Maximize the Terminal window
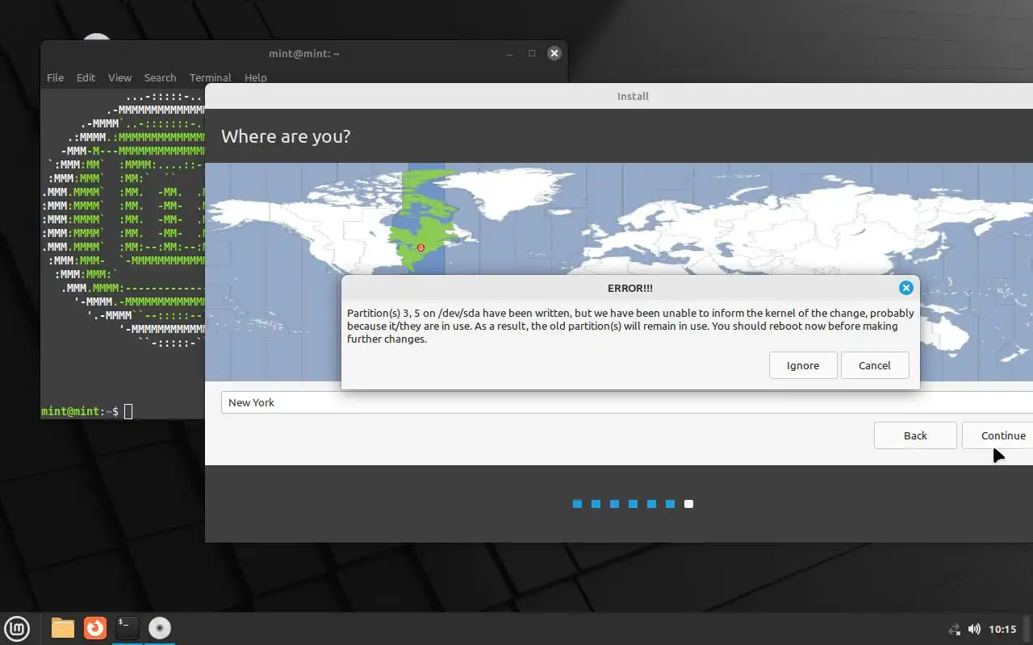Screen dimensions: 1033x645 532,53
